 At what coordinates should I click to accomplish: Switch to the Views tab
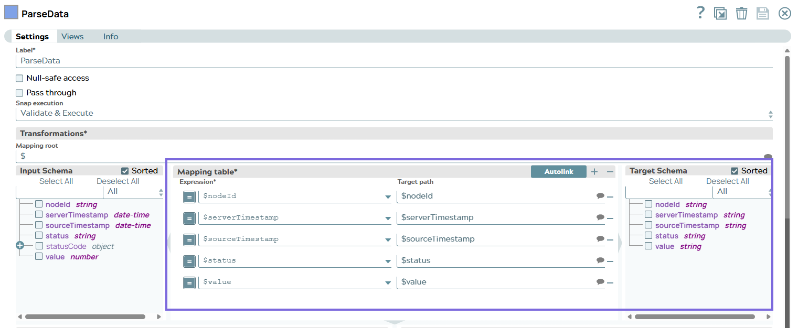click(72, 36)
